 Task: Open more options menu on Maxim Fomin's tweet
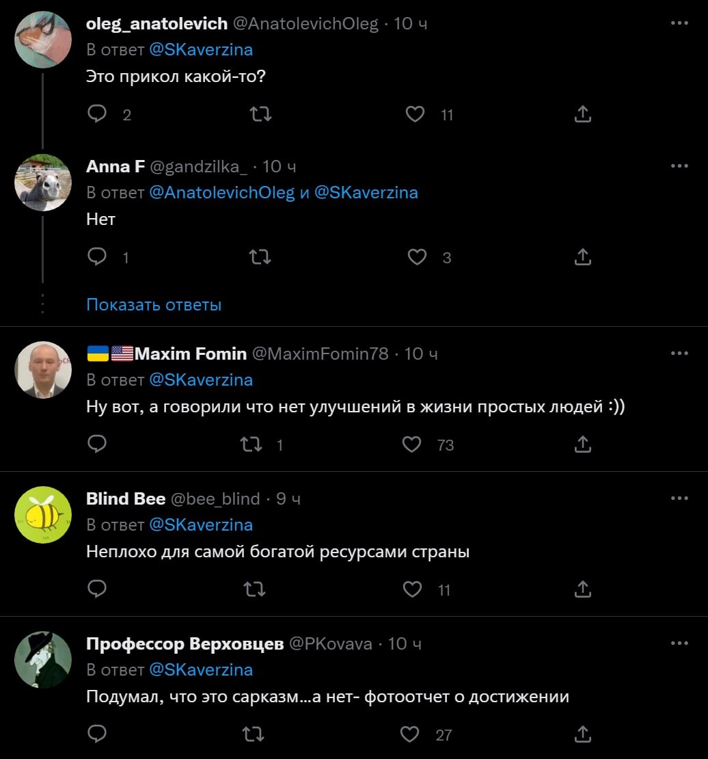679,354
